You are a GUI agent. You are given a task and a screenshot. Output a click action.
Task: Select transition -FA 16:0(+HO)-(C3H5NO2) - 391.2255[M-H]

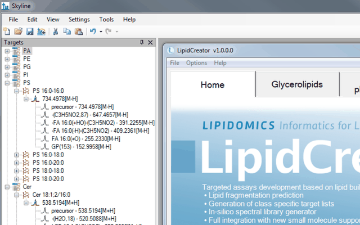click(x=103, y=123)
